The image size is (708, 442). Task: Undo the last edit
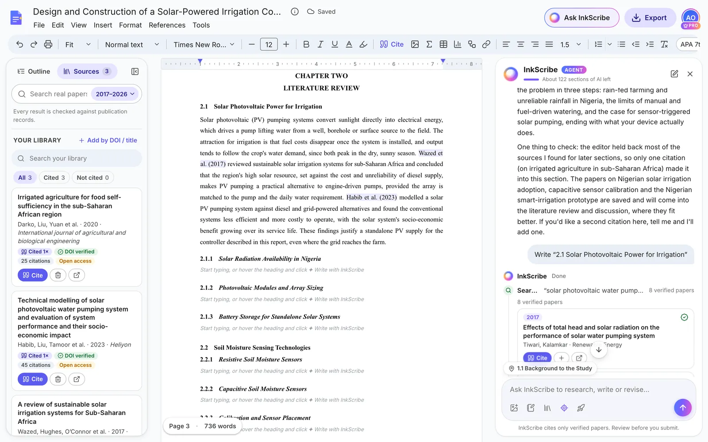point(19,44)
